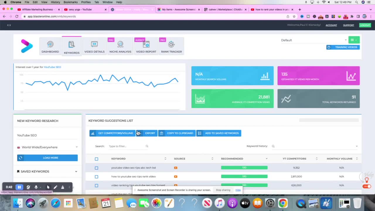Open the Keyword history dropdown arrow
The height and width of the screenshot is (211, 375).
click(357, 146)
